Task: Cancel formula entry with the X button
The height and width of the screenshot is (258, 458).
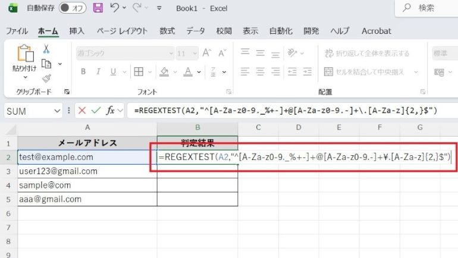Action: coord(82,111)
